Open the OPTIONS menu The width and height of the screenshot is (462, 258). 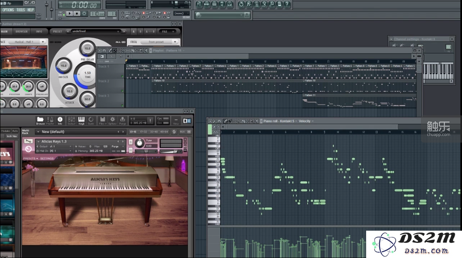(x=8, y=10)
